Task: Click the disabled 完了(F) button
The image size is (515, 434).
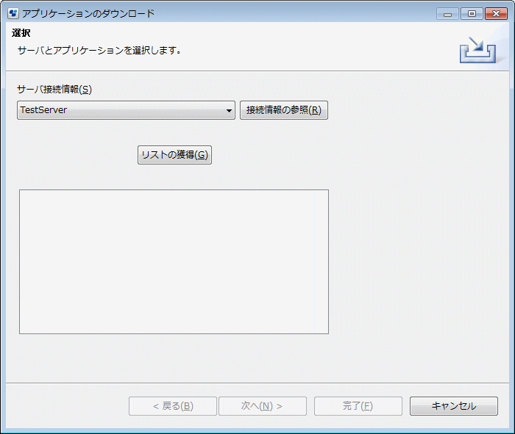Action: 358,406
